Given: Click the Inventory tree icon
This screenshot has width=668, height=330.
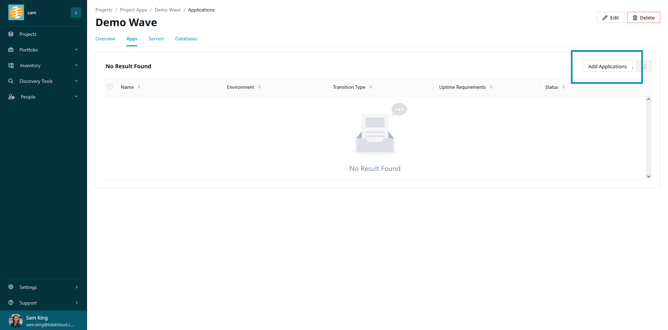Looking at the screenshot, I should coord(11,65).
